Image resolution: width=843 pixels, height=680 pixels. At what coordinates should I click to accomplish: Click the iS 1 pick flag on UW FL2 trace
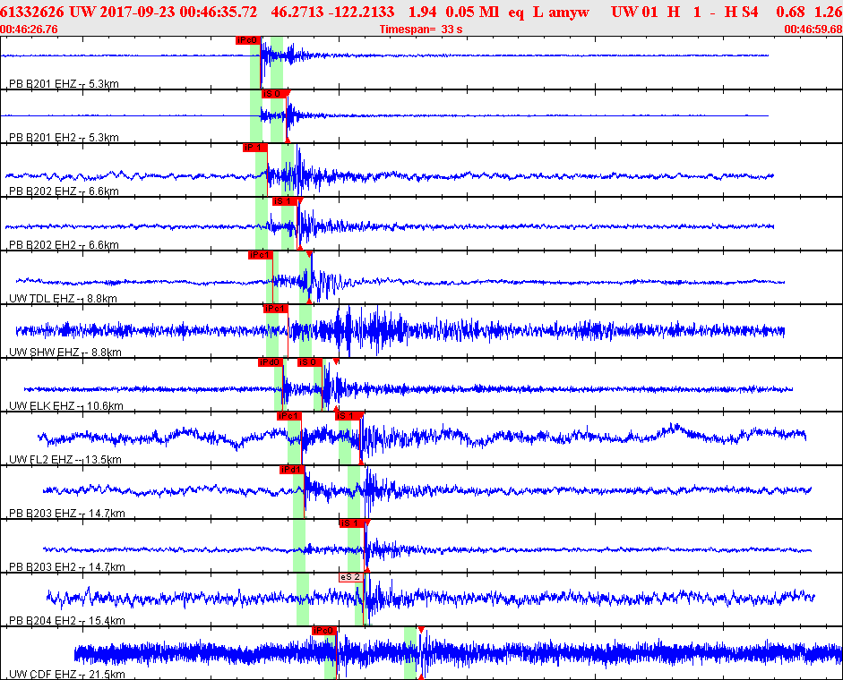[x=348, y=416]
